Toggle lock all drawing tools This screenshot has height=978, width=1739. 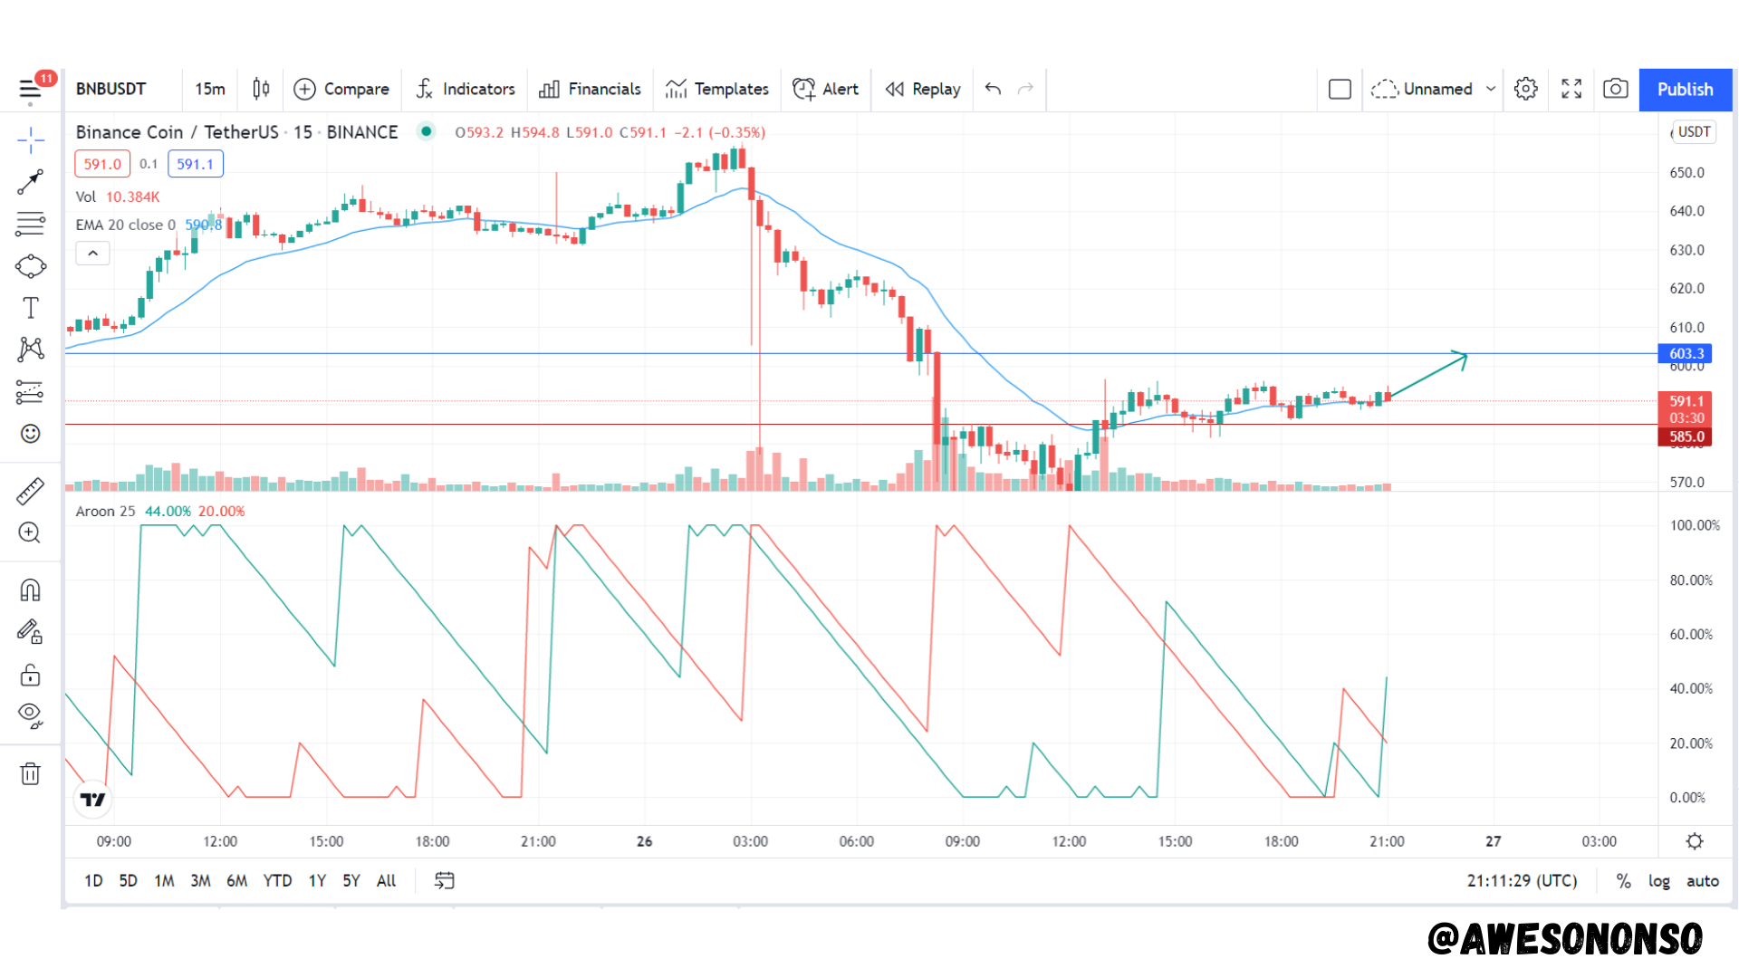[x=30, y=675]
